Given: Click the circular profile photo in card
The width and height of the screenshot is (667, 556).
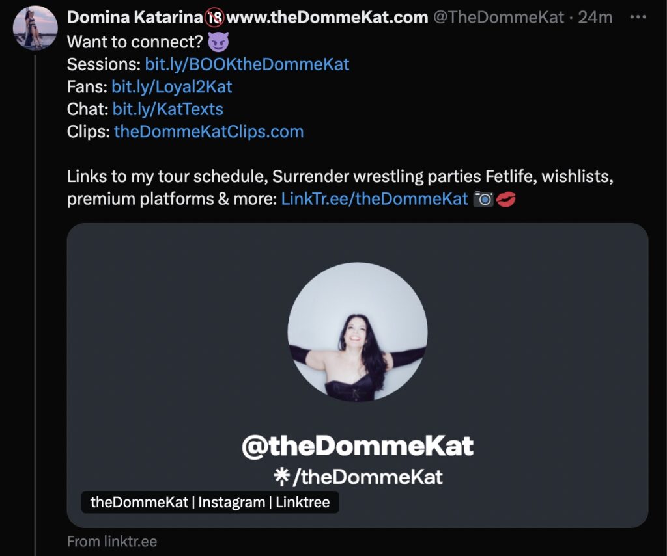Looking at the screenshot, I should coord(358,332).
